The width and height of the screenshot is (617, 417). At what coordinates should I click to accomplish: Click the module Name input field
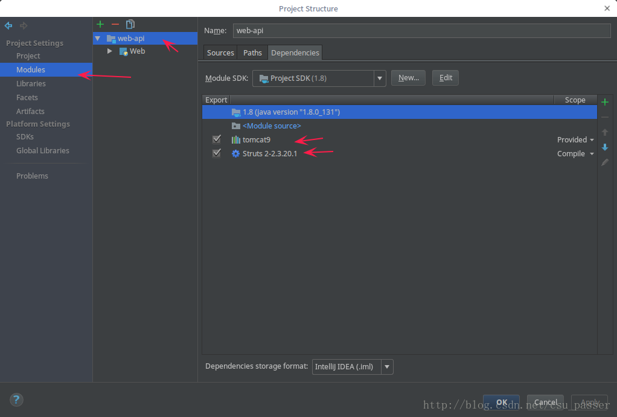point(422,31)
